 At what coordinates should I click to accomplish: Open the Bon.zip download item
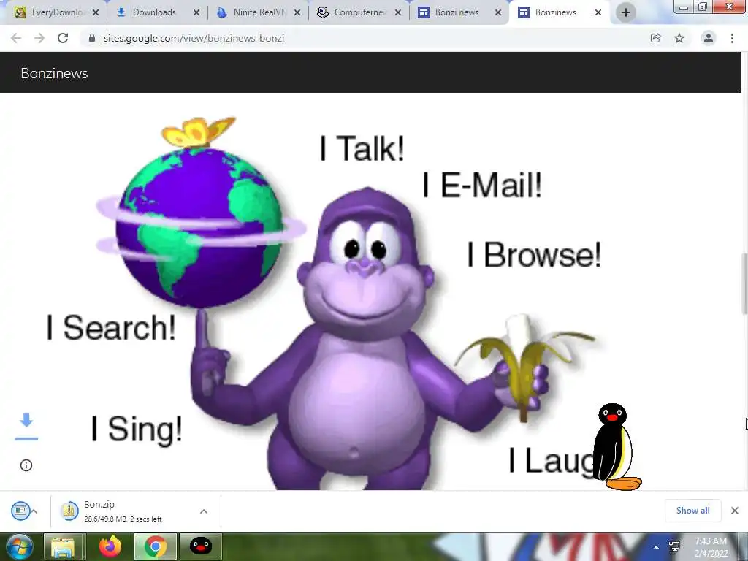(x=136, y=511)
